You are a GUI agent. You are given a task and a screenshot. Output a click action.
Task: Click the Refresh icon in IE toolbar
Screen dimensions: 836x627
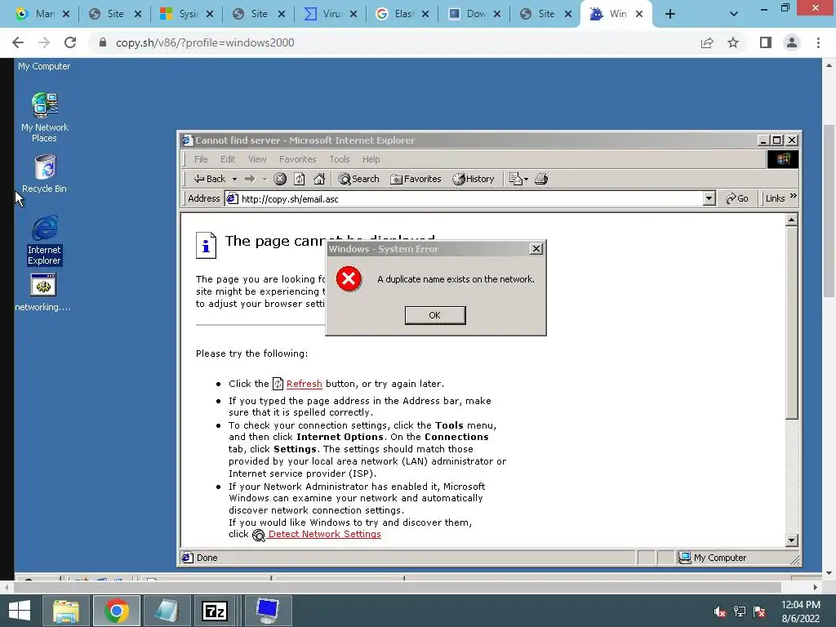[300, 179]
